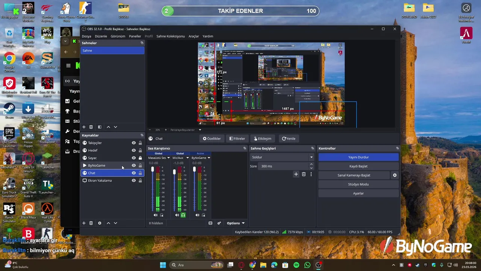Undock the Kontroller panel icon

pos(397,148)
